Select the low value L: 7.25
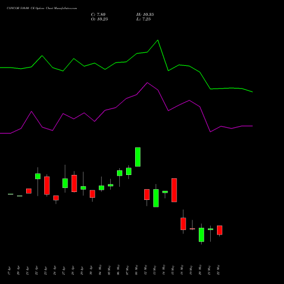284x284 pixels. point(144,19)
